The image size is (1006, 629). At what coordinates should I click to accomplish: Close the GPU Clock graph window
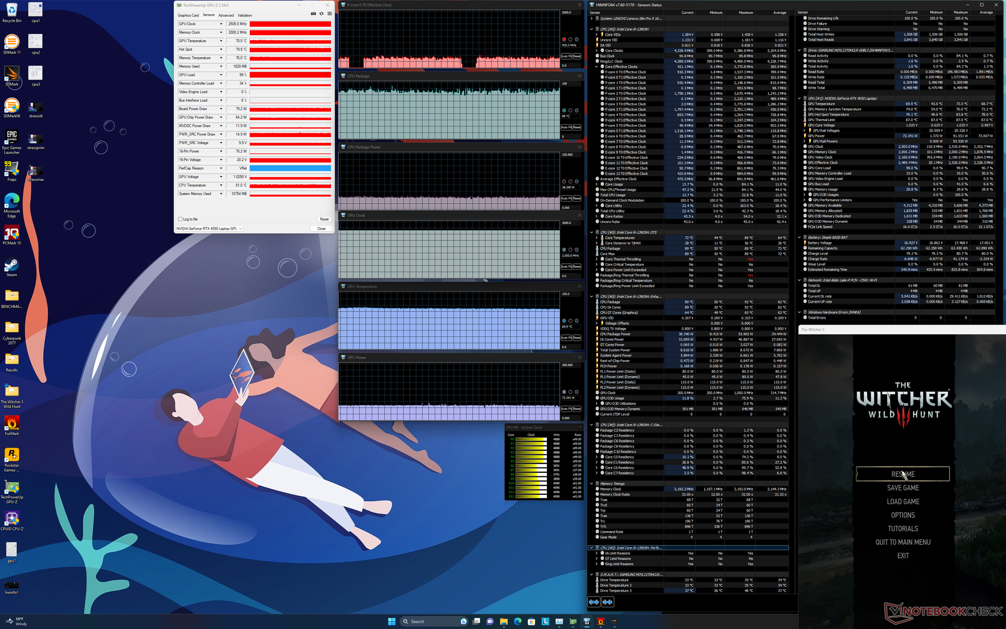579,215
